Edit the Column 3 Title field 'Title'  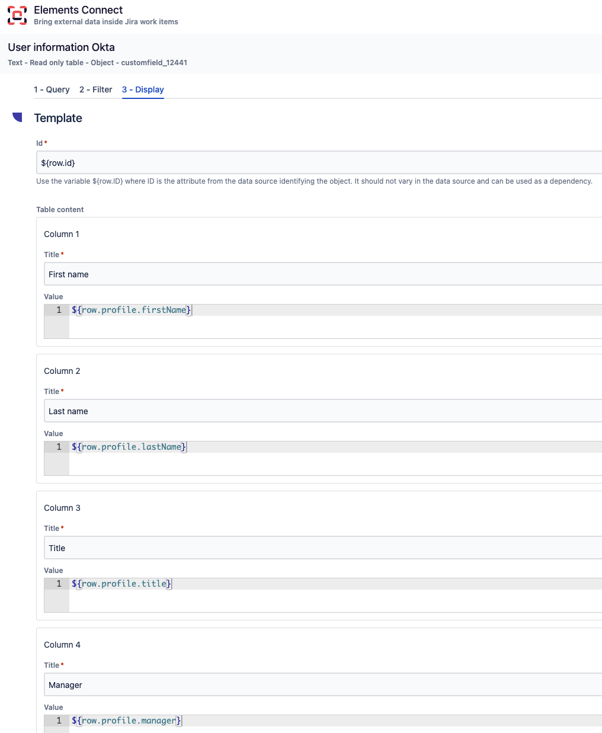coord(323,548)
